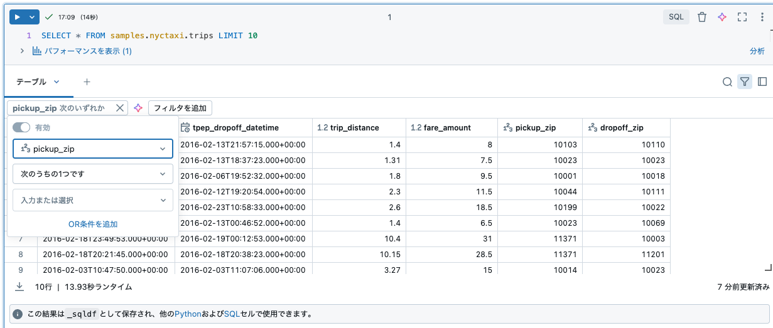Select cell 2016-02-13T21:57:15.000+00:00

(244, 144)
